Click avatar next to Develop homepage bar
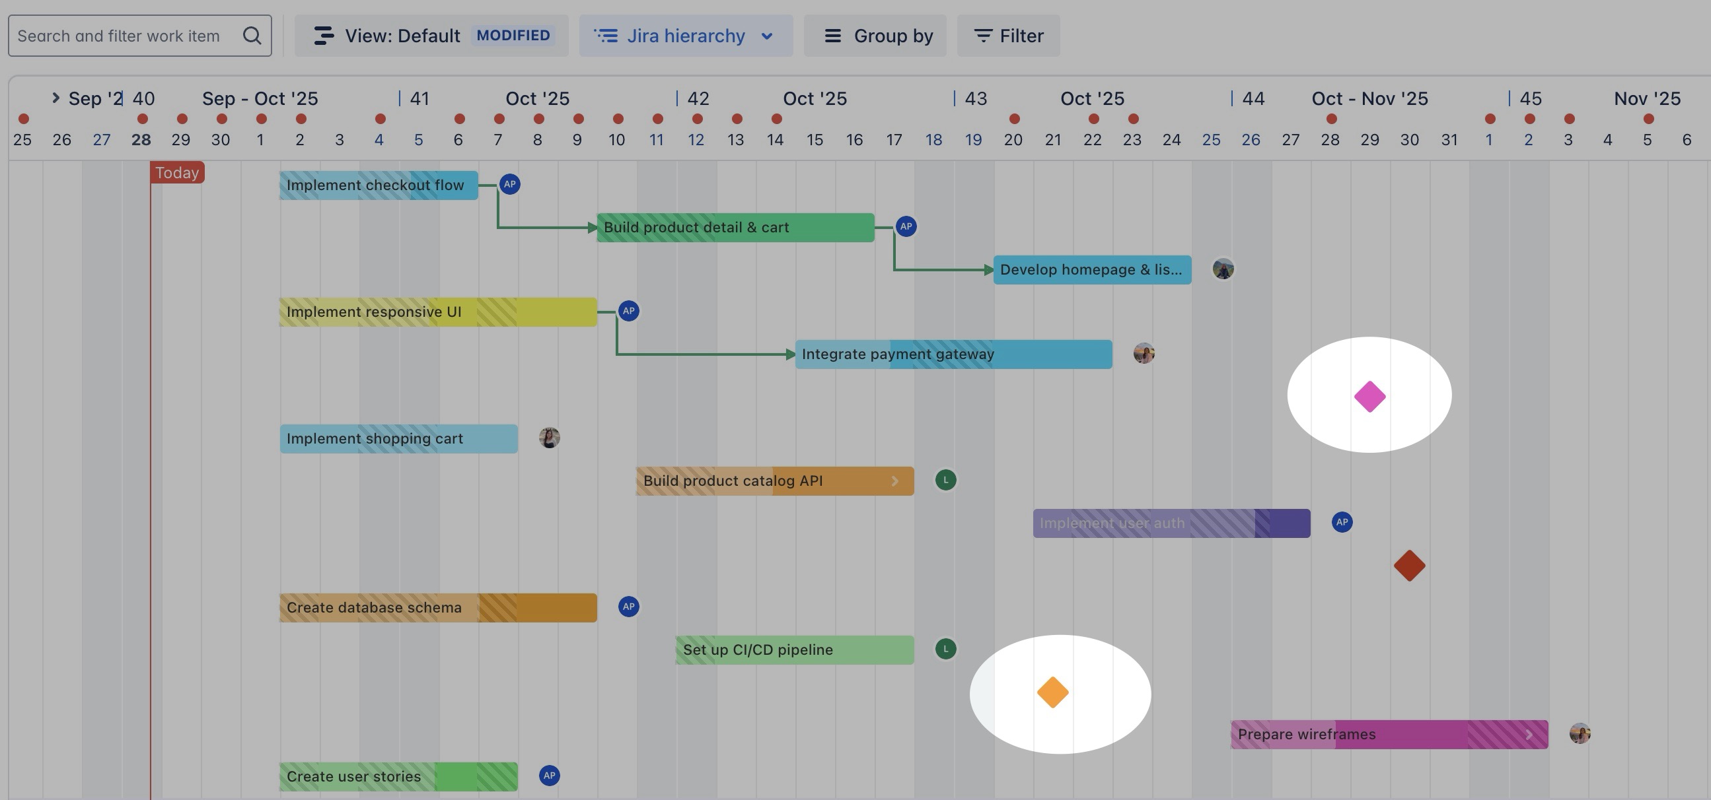Viewport: 1711px width, 800px height. coord(1223,269)
